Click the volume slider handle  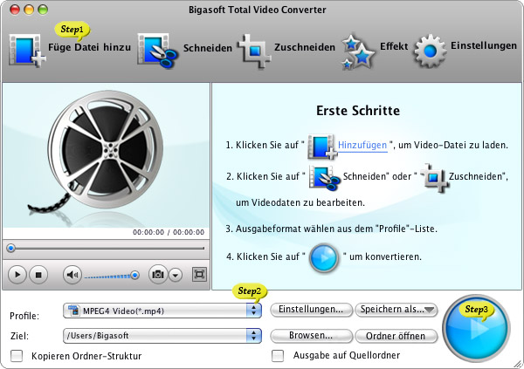[x=135, y=275]
